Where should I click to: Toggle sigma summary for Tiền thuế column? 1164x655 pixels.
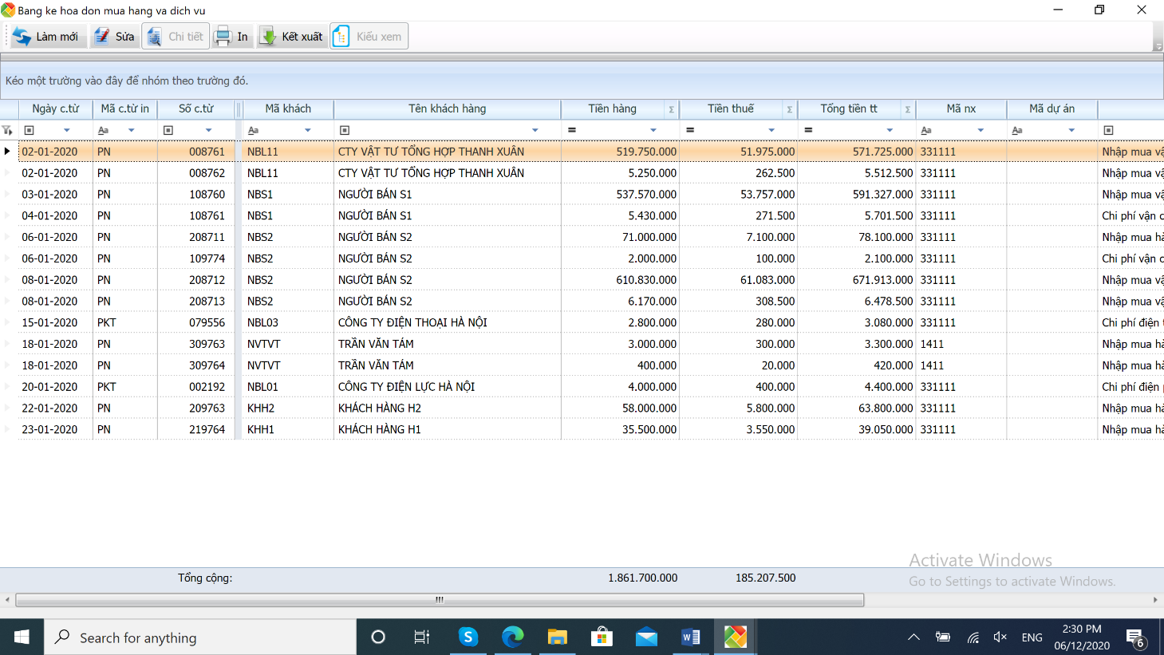coord(789,109)
